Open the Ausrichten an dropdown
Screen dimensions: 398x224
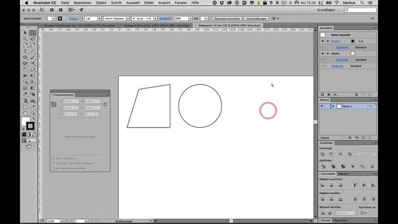tap(363, 213)
